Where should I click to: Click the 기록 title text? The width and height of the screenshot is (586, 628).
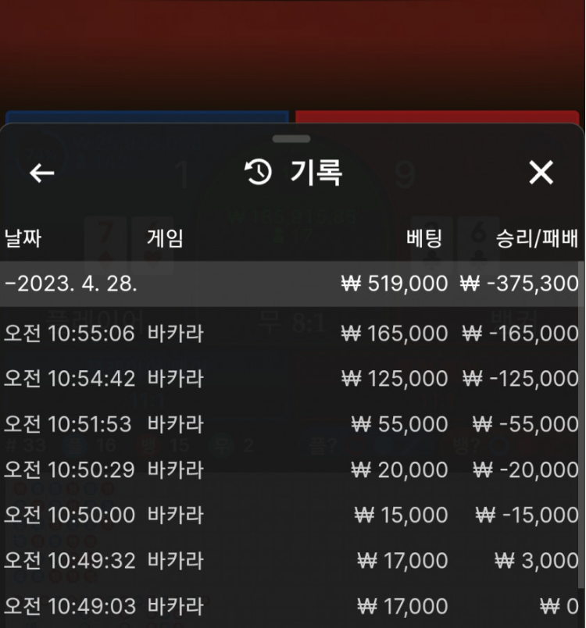tap(316, 172)
